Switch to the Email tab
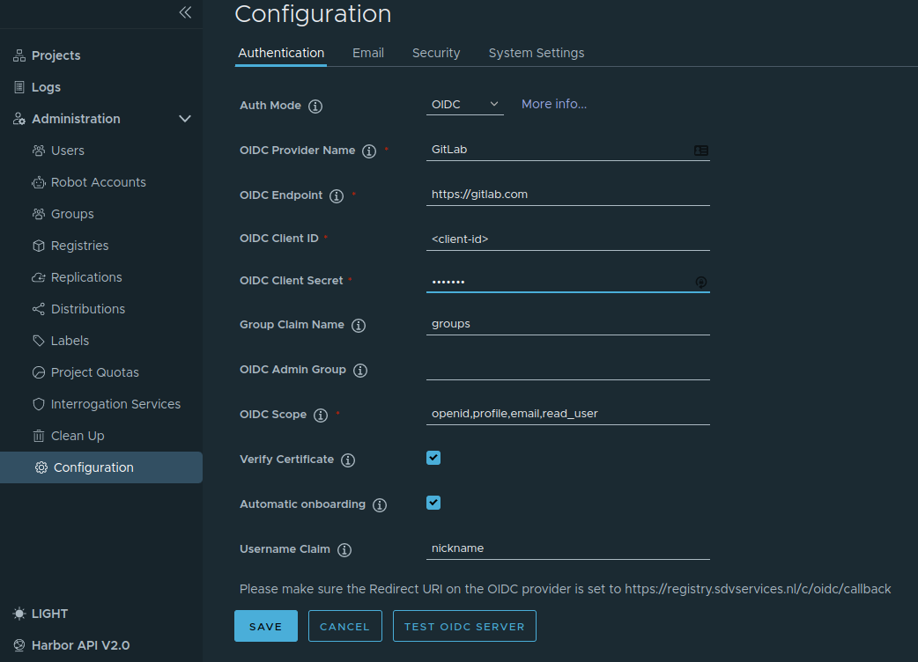Image resolution: width=918 pixels, height=662 pixels. tap(367, 53)
